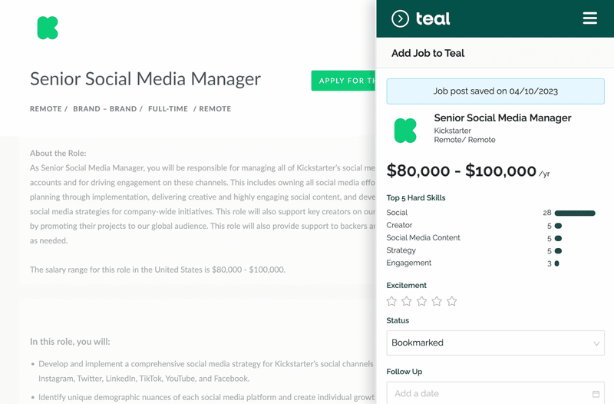Rate excitement three stars
Image resolution: width=614 pixels, height=404 pixels.
click(x=421, y=301)
